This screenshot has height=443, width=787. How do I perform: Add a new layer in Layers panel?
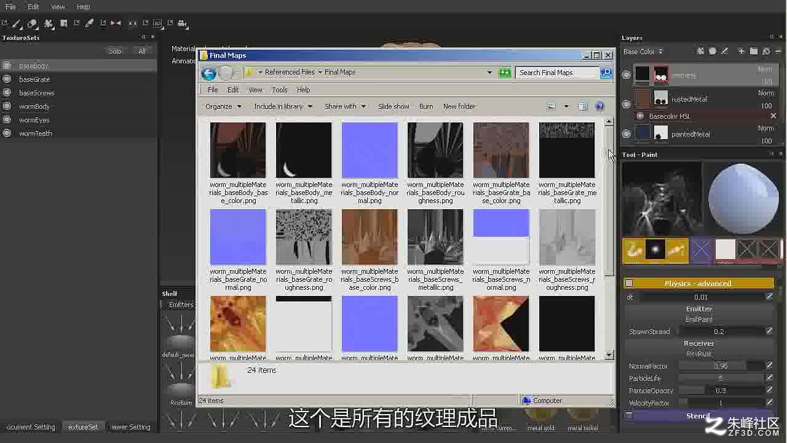[x=742, y=52]
